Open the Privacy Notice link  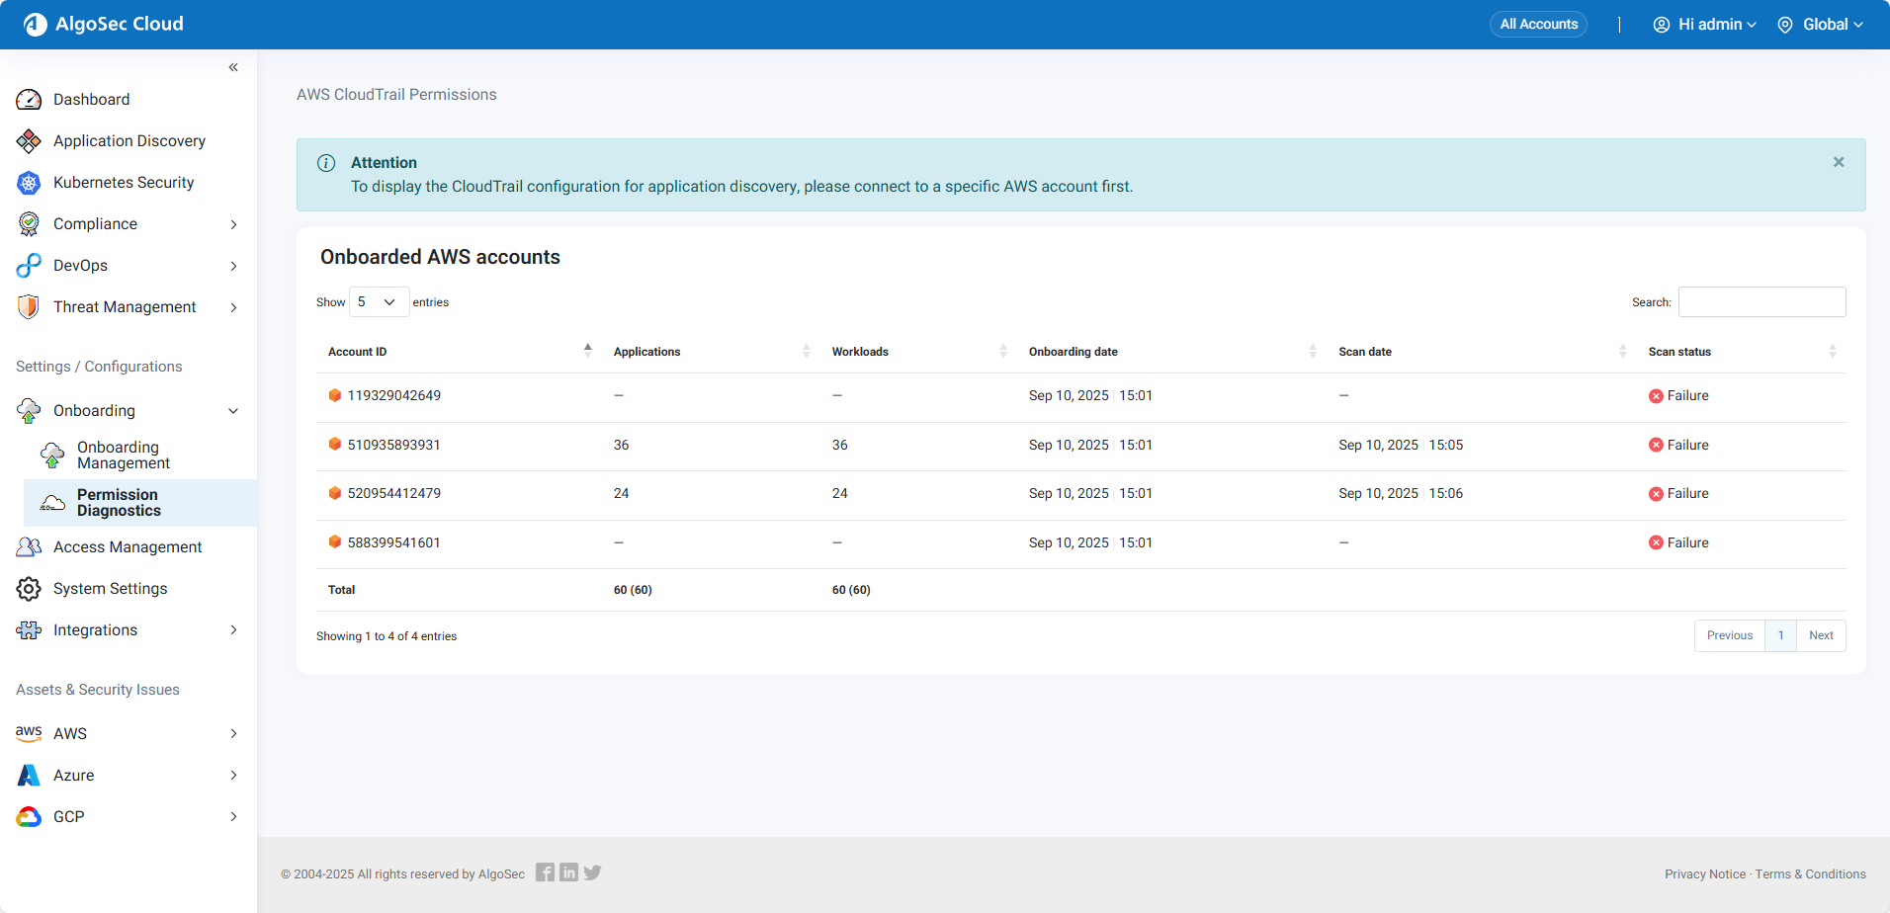click(1704, 874)
